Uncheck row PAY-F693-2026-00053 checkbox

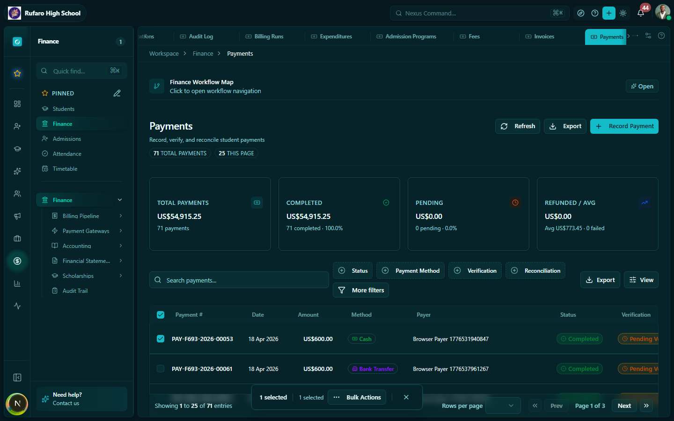click(161, 339)
